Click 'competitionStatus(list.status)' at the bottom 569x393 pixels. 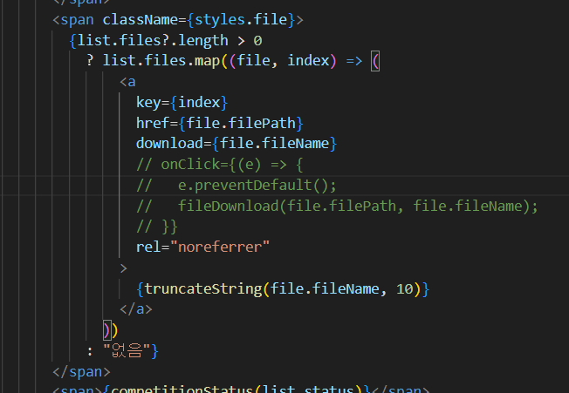237,390
